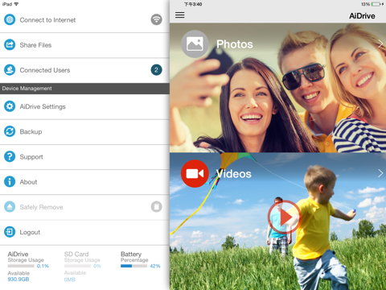This screenshot has width=386, height=290.
Task: Expand Videos with the right chevron
Action: point(380,173)
